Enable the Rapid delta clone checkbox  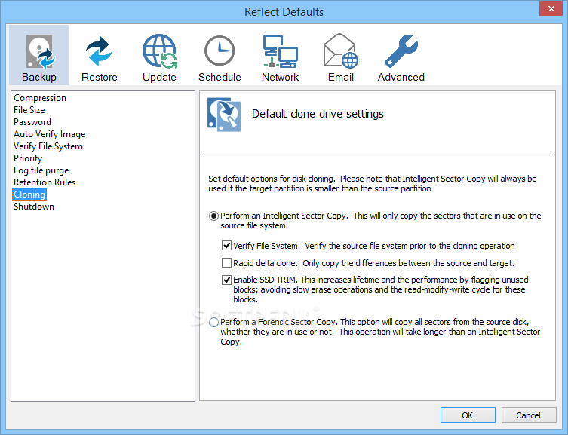pyautogui.click(x=226, y=263)
